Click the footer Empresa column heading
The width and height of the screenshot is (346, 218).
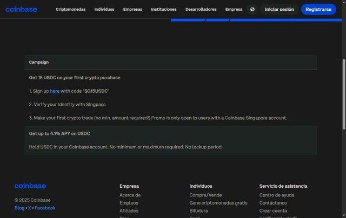129,186
